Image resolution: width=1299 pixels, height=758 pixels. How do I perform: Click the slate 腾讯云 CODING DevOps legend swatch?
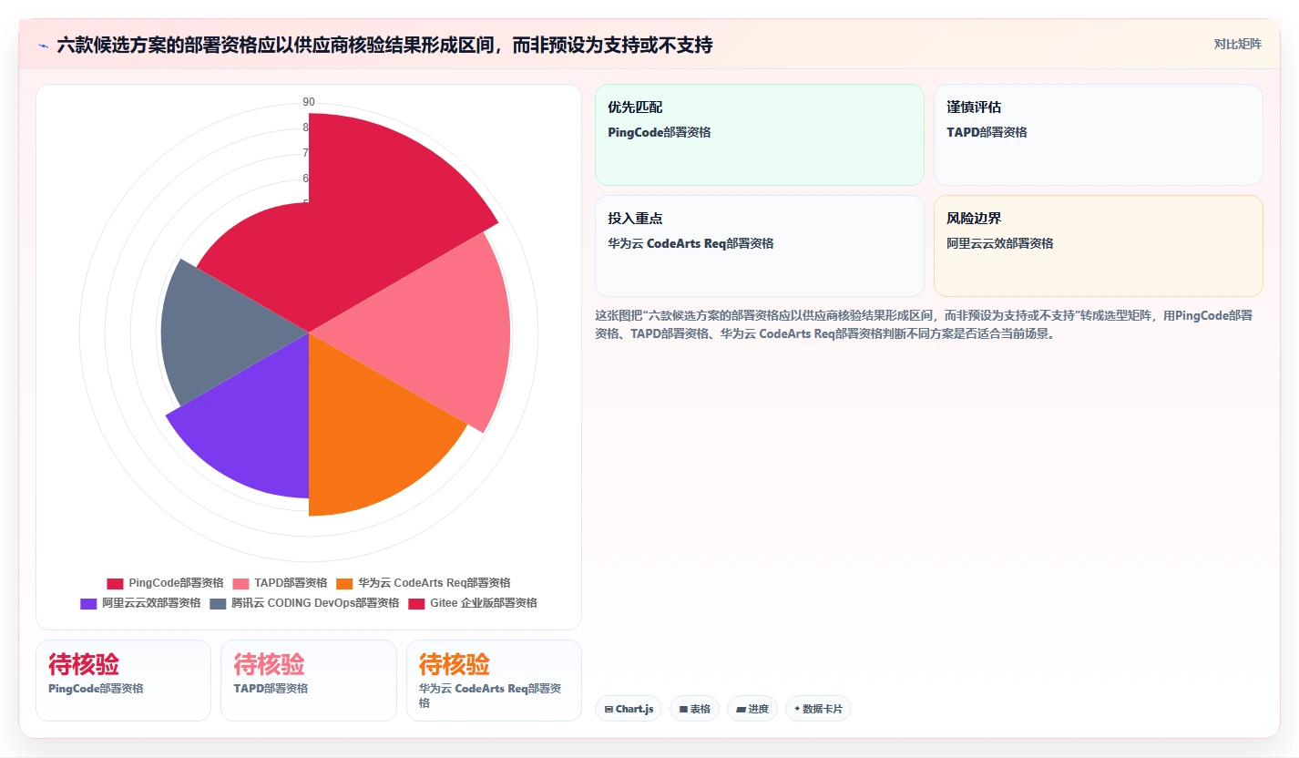(218, 603)
